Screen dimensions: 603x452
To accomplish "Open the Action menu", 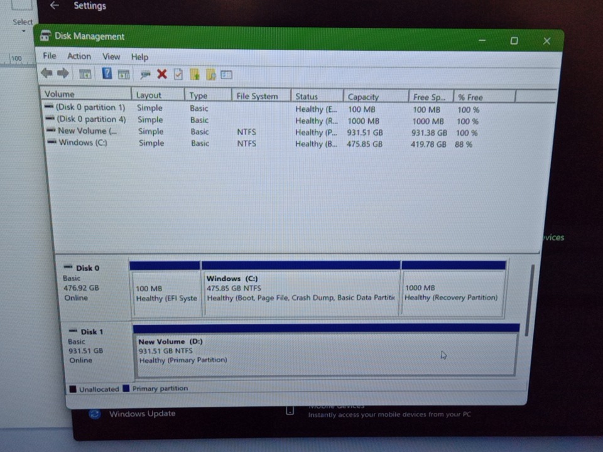I will pos(79,56).
